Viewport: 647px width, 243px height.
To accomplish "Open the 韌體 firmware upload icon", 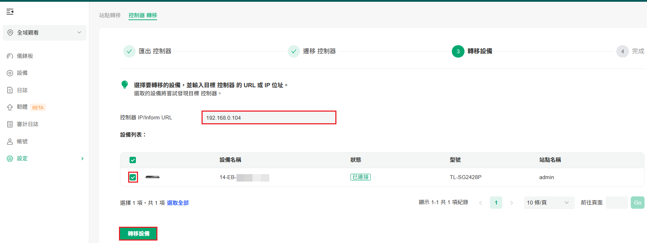I will pos(10,107).
